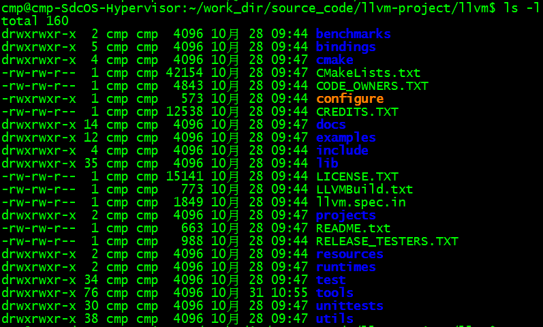
Task: Click the file size 573
Action: pos(192,99)
